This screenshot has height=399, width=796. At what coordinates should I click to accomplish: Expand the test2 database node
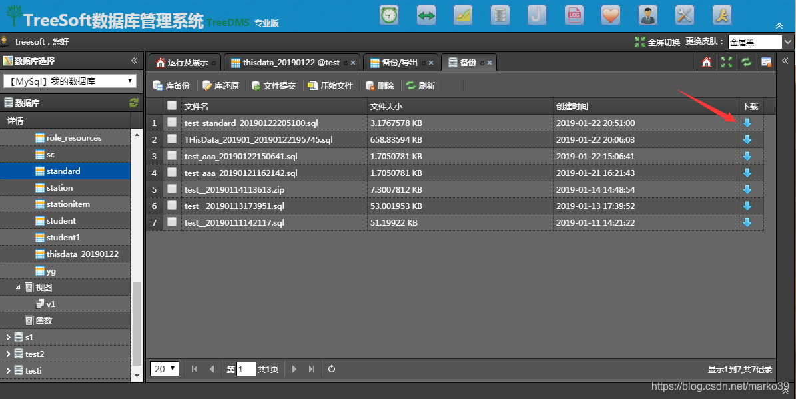pos(8,354)
